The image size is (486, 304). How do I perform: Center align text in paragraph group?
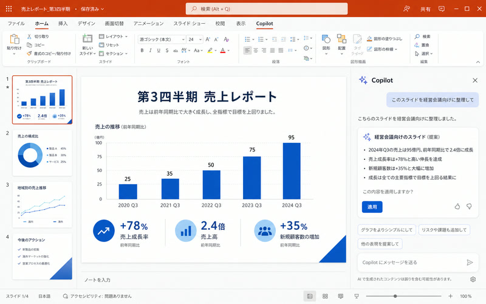click(256, 50)
